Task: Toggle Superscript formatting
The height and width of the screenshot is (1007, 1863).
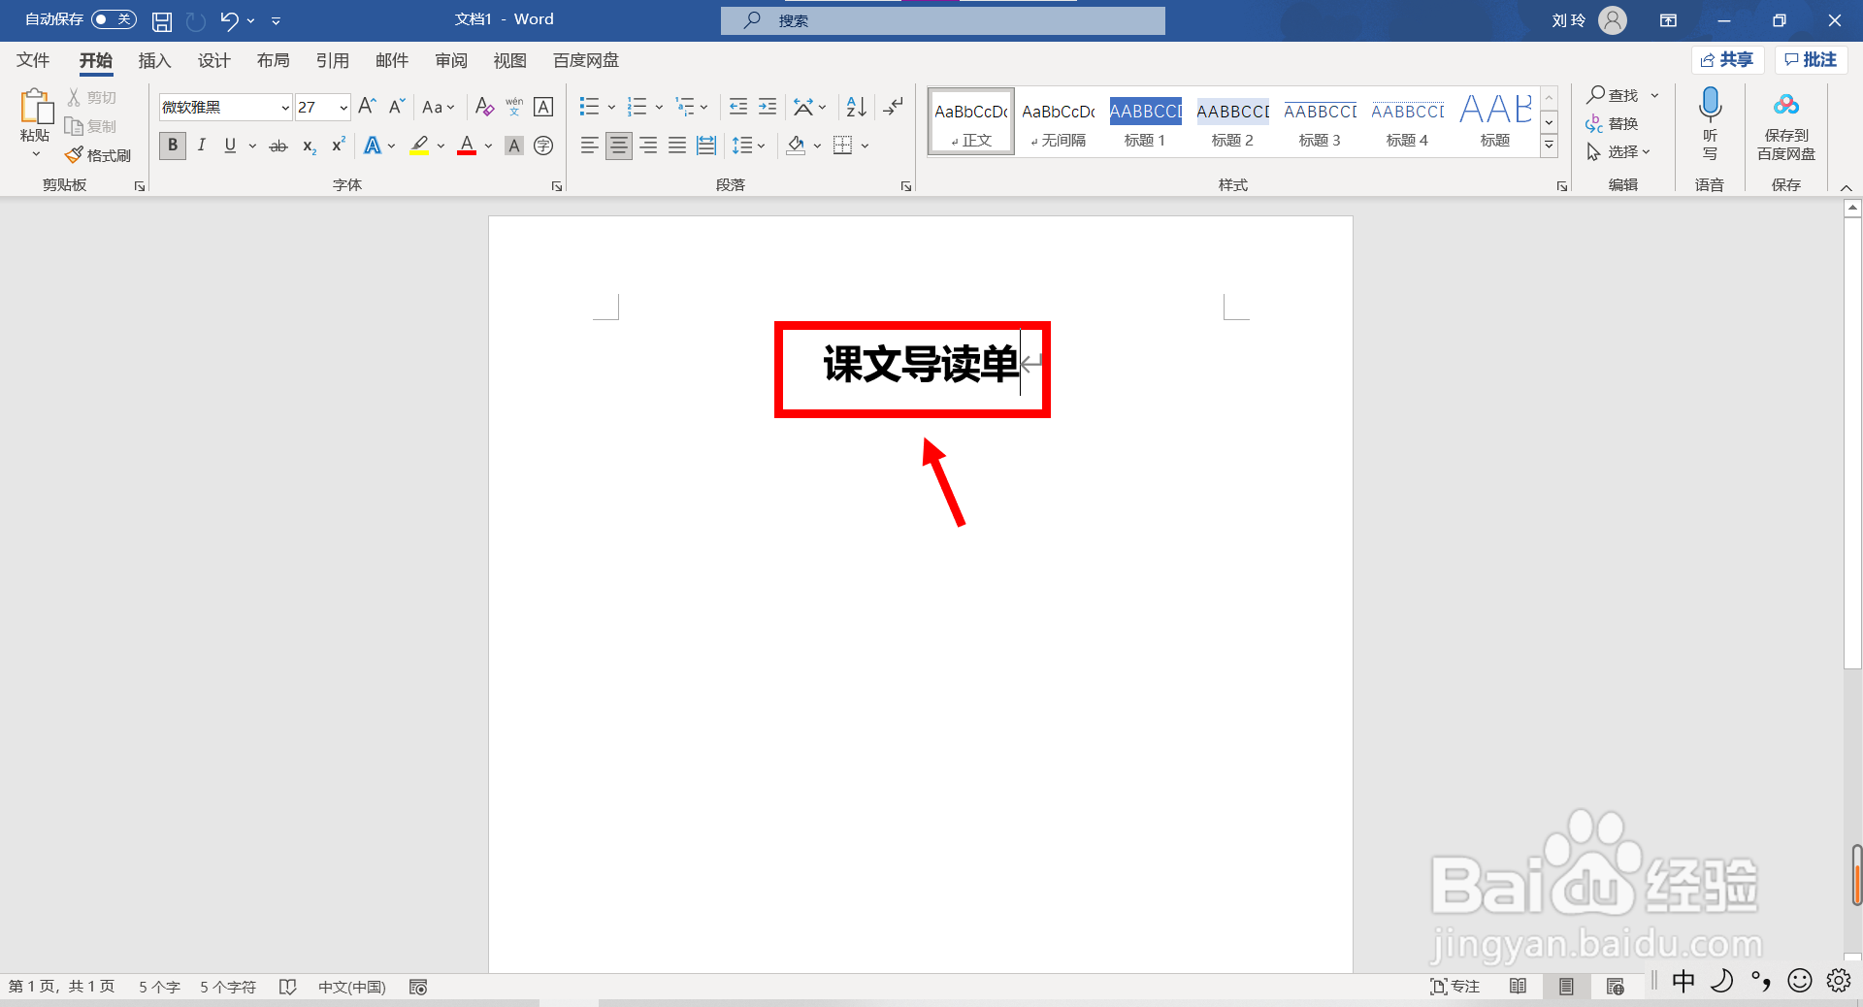Action: (339, 146)
